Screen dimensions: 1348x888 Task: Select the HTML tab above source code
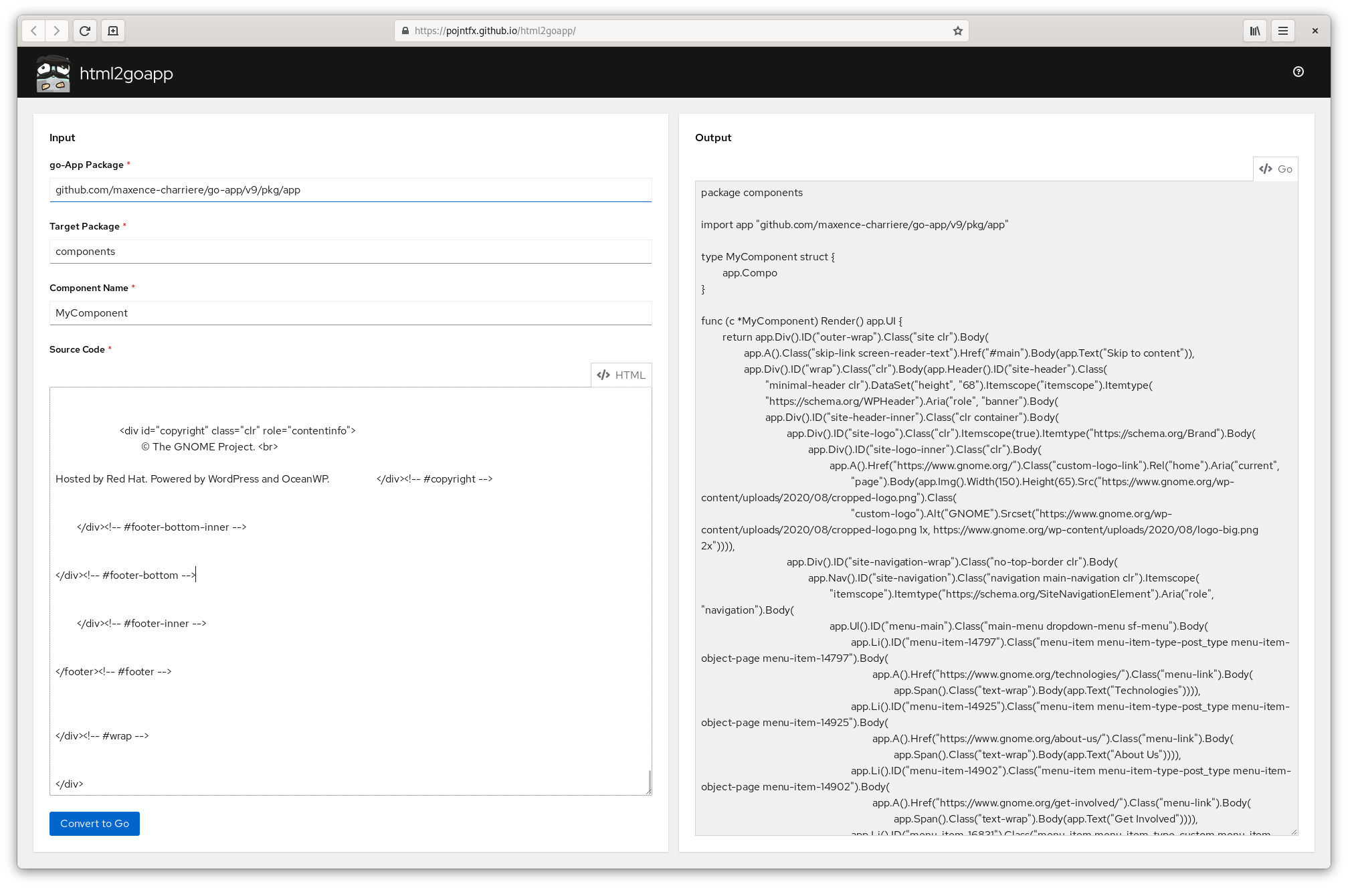click(621, 375)
